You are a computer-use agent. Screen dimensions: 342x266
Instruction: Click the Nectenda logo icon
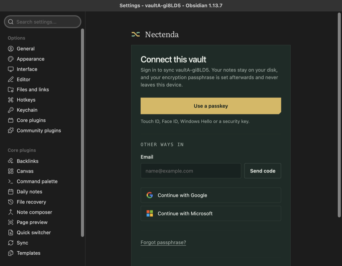tap(136, 34)
